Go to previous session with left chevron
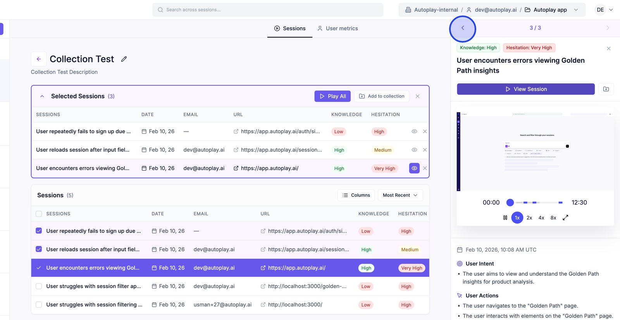 click(x=462, y=28)
